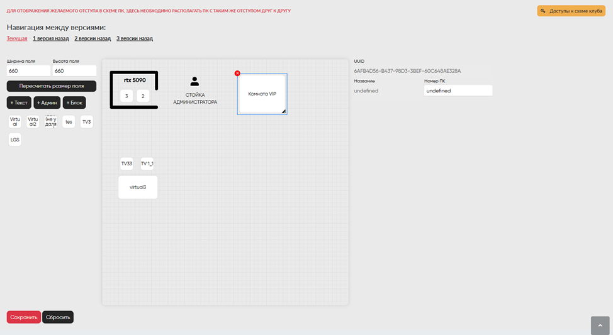This screenshot has width=613, height=335.
Task: Select PC tile 3 in rtx 5090 zone
Action: point(127,96)
